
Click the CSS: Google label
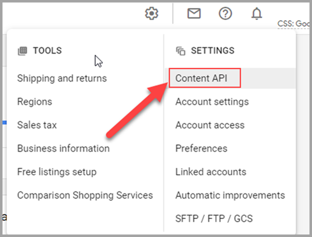click(293, 24)
